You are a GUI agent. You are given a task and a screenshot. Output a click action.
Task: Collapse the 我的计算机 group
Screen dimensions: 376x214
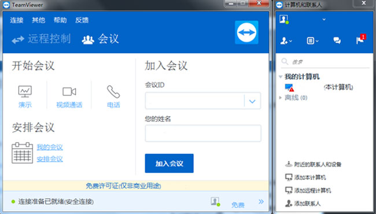click(281, 77)
